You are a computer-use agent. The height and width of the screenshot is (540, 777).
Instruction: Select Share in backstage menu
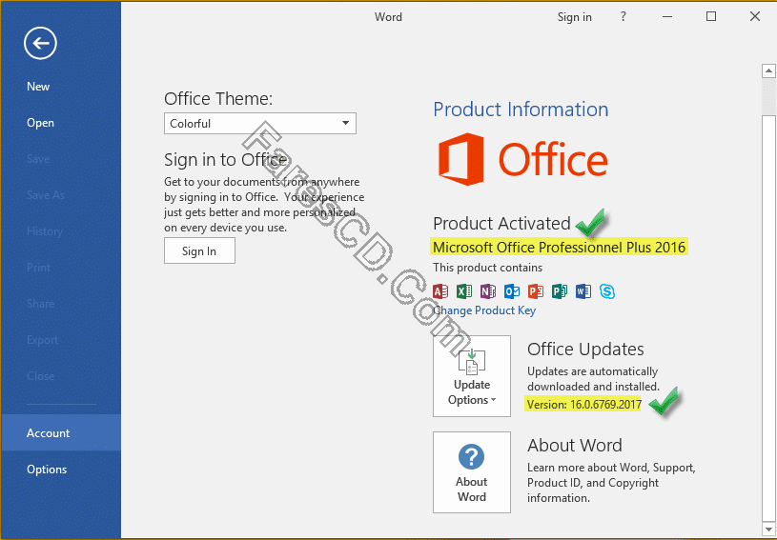(41, 304)
